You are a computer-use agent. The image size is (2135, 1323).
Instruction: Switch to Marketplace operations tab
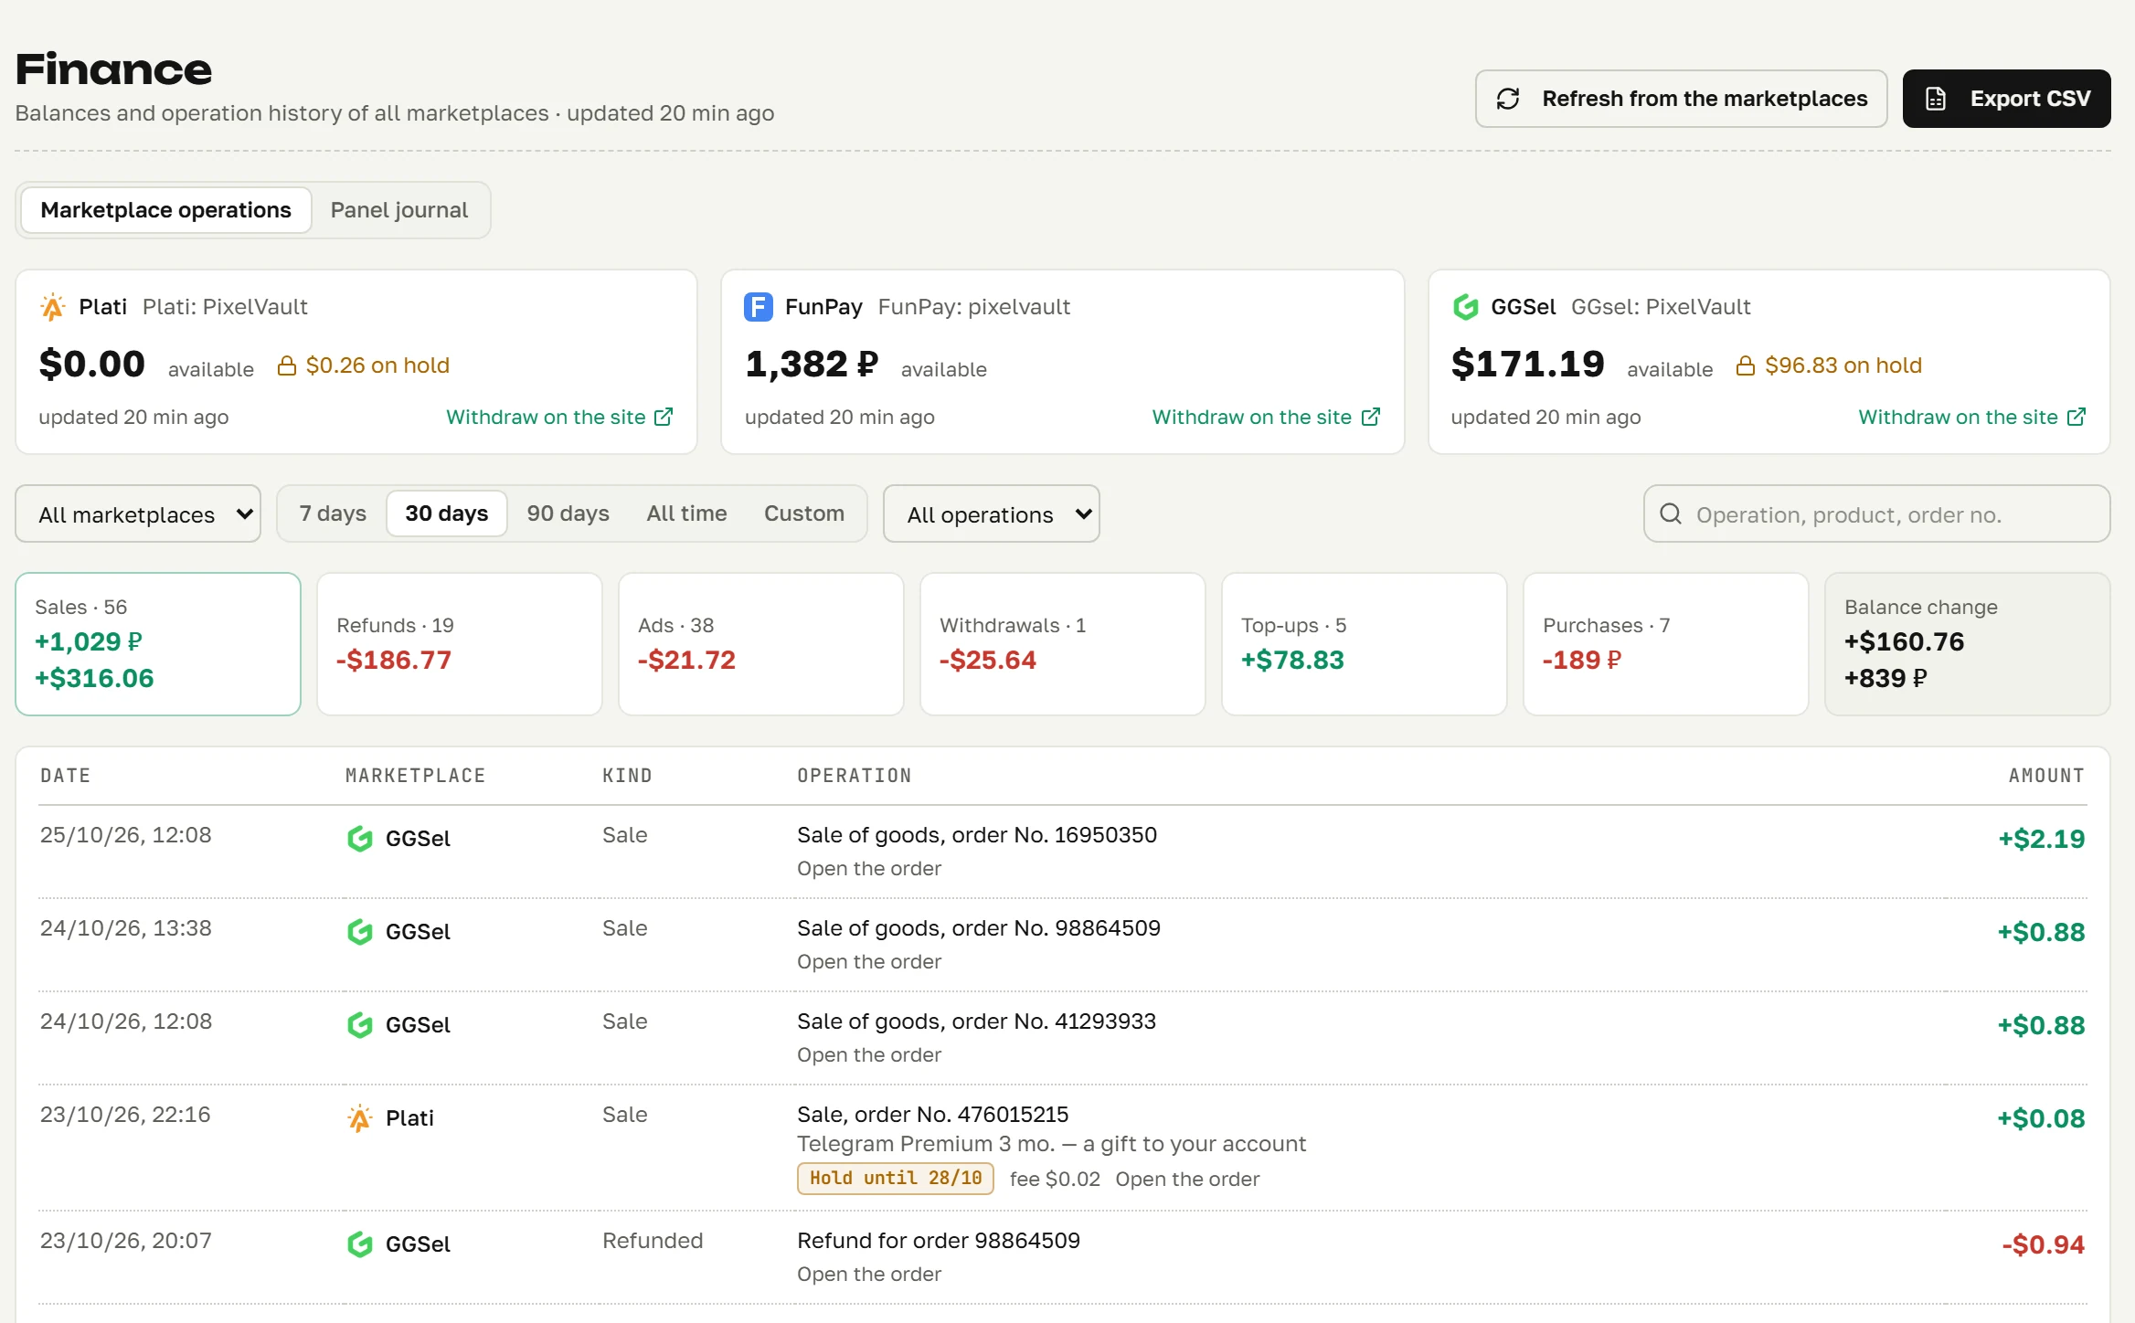click(x=166, y=210)
